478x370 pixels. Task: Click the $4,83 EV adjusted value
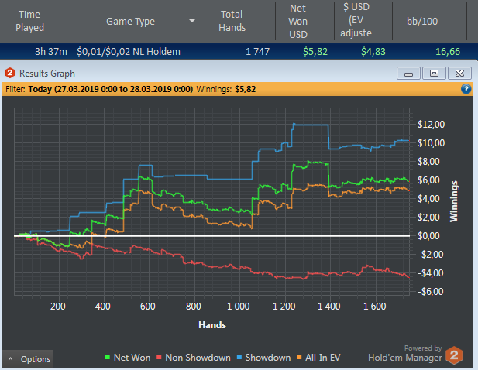click(373, 51)
